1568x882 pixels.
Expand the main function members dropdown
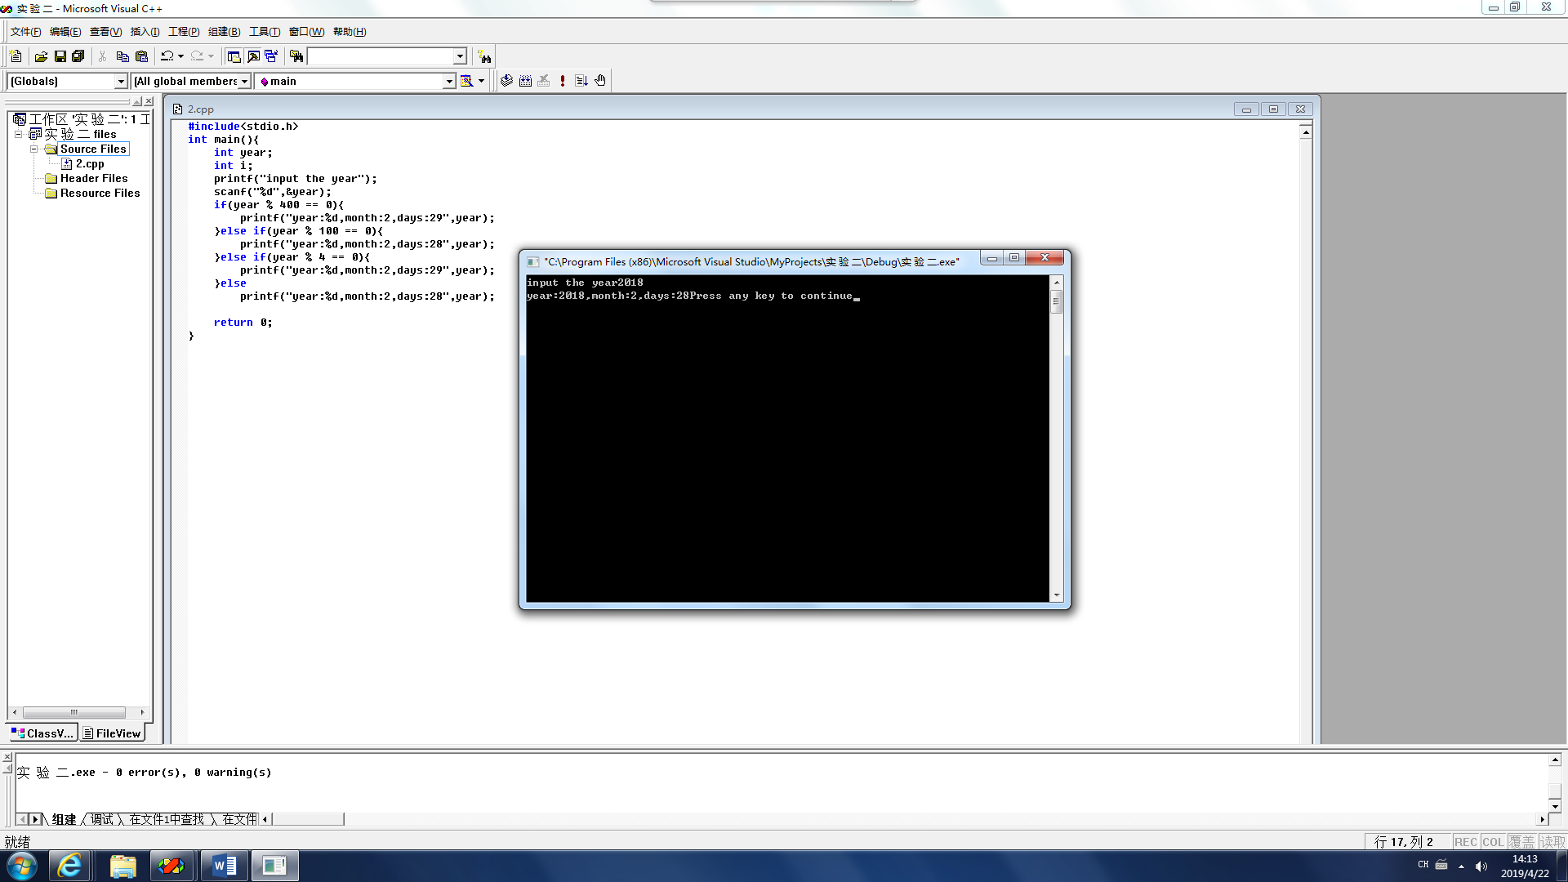coord(448,81)
